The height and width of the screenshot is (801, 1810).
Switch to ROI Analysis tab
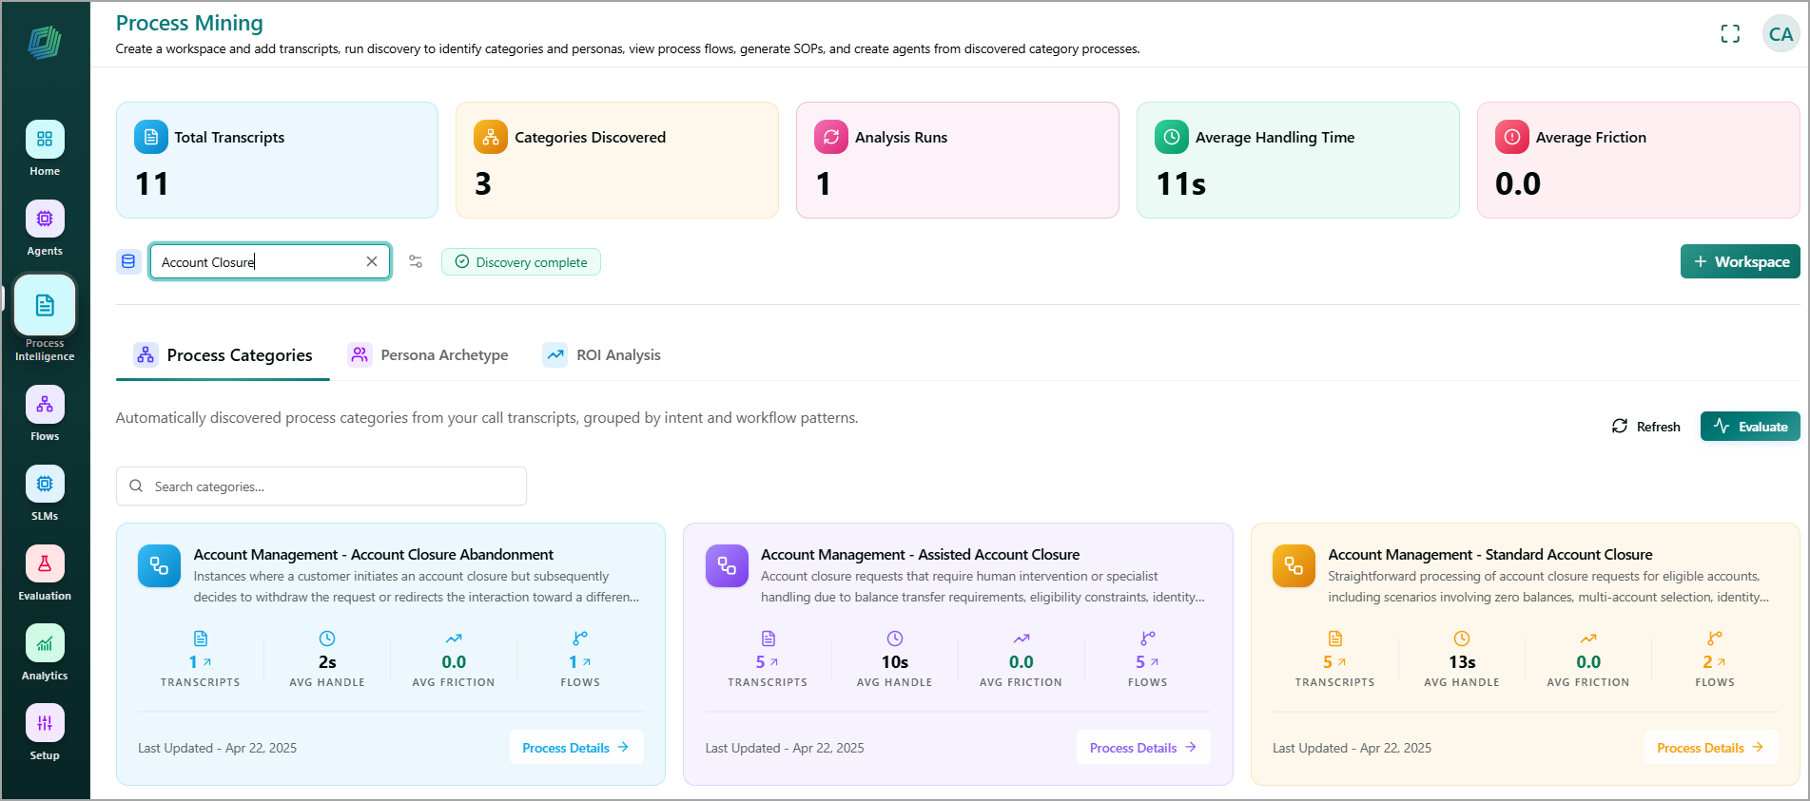601,355
